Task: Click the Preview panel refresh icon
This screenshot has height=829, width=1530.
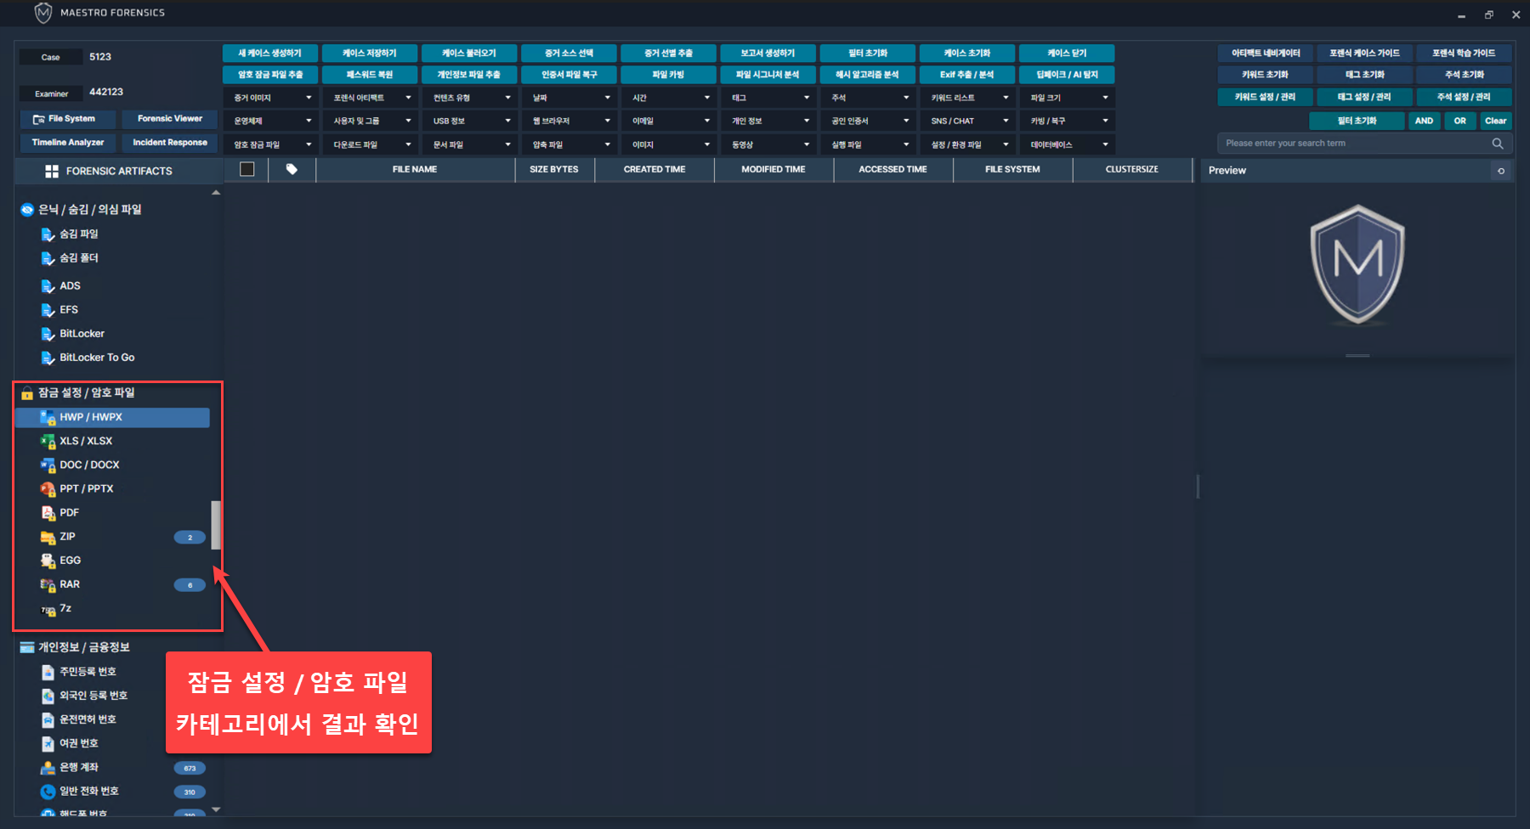Action: pyautogui.click(x=1501, y=171)
